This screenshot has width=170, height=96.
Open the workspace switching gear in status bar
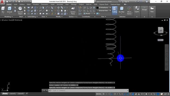[146, 94]
